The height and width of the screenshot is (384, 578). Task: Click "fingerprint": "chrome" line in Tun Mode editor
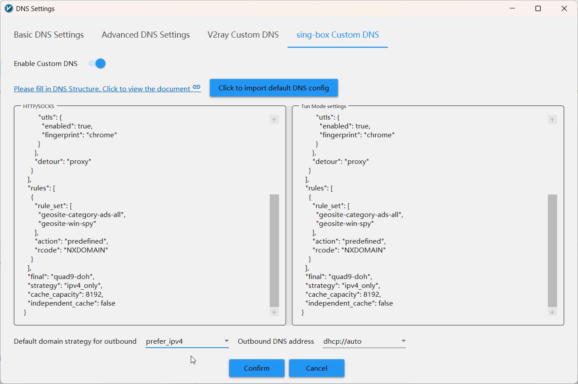point(357,135)
